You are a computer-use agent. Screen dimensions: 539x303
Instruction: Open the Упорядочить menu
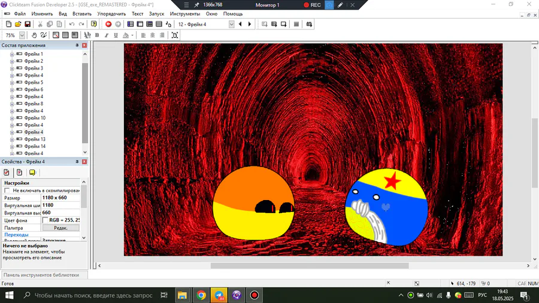111,14
